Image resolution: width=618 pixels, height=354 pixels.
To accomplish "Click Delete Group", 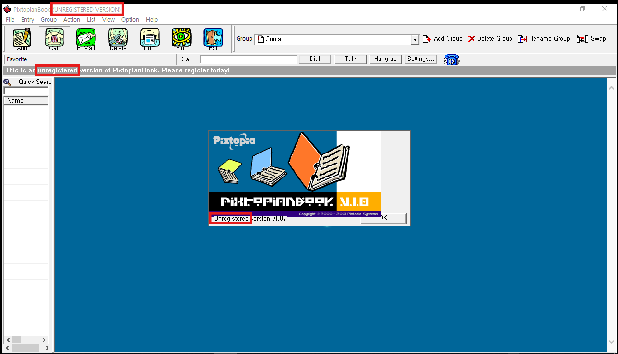I will [490, 39].
